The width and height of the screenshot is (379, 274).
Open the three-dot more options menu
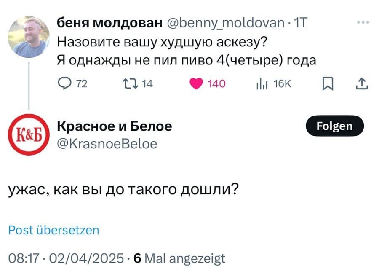(x=361, y=22)
